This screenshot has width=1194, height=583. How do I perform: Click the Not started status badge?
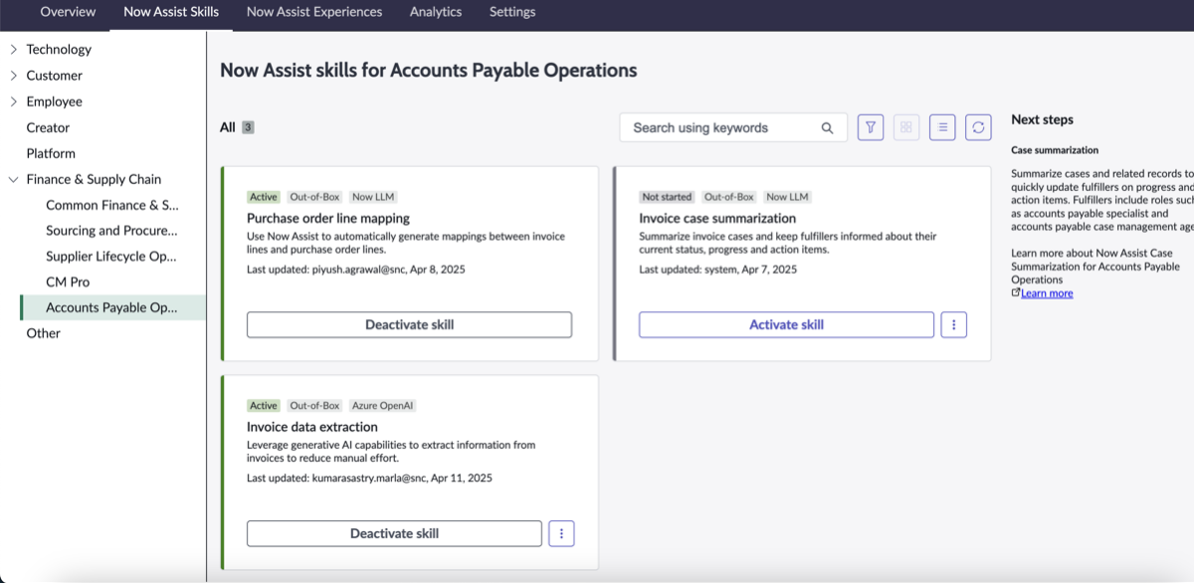point(667,197)
